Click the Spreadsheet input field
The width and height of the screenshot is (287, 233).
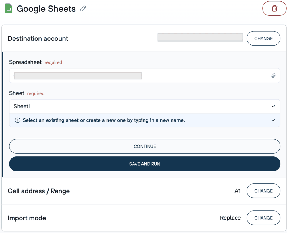pos(115,76)
